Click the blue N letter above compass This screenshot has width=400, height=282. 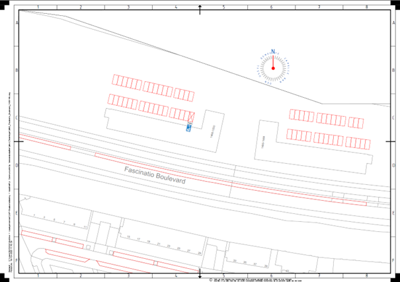(272, 52)
